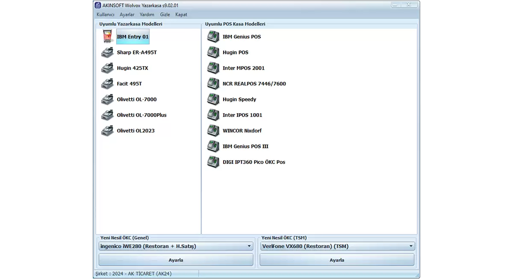Pick the DIGI IPT360 Pico ÖKC Pos icon
Screen dimensions: 513x279
[213, 162]
